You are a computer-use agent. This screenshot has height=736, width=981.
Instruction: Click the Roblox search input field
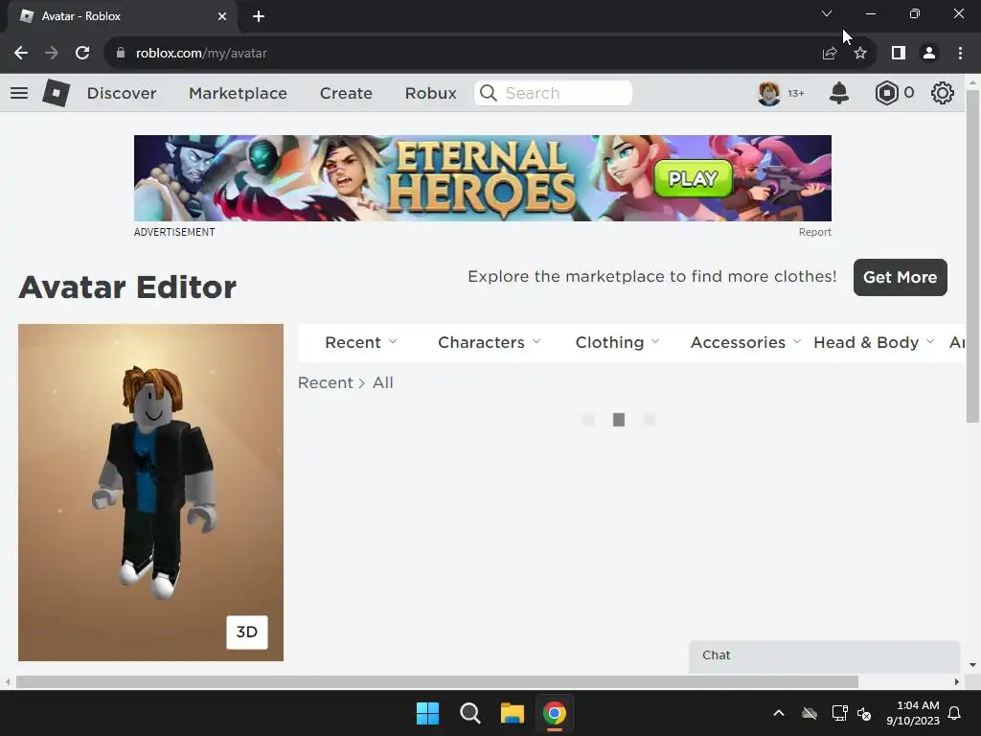553,93
